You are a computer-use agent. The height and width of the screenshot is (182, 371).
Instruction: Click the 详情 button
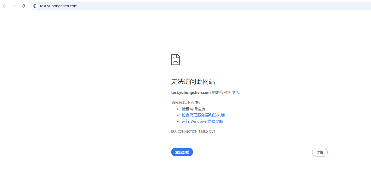pos(320,152)
